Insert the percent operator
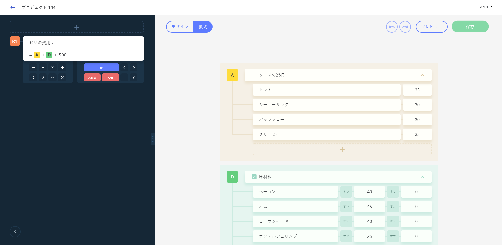 [62, 77]
